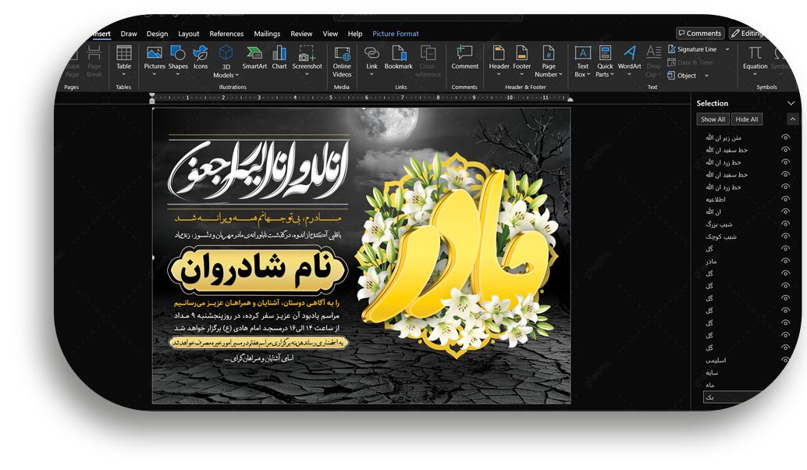This screenshot has height=470, width=807.
Task: Insert a new Comment from the ribbon
Action: click(x=464, y=54)
